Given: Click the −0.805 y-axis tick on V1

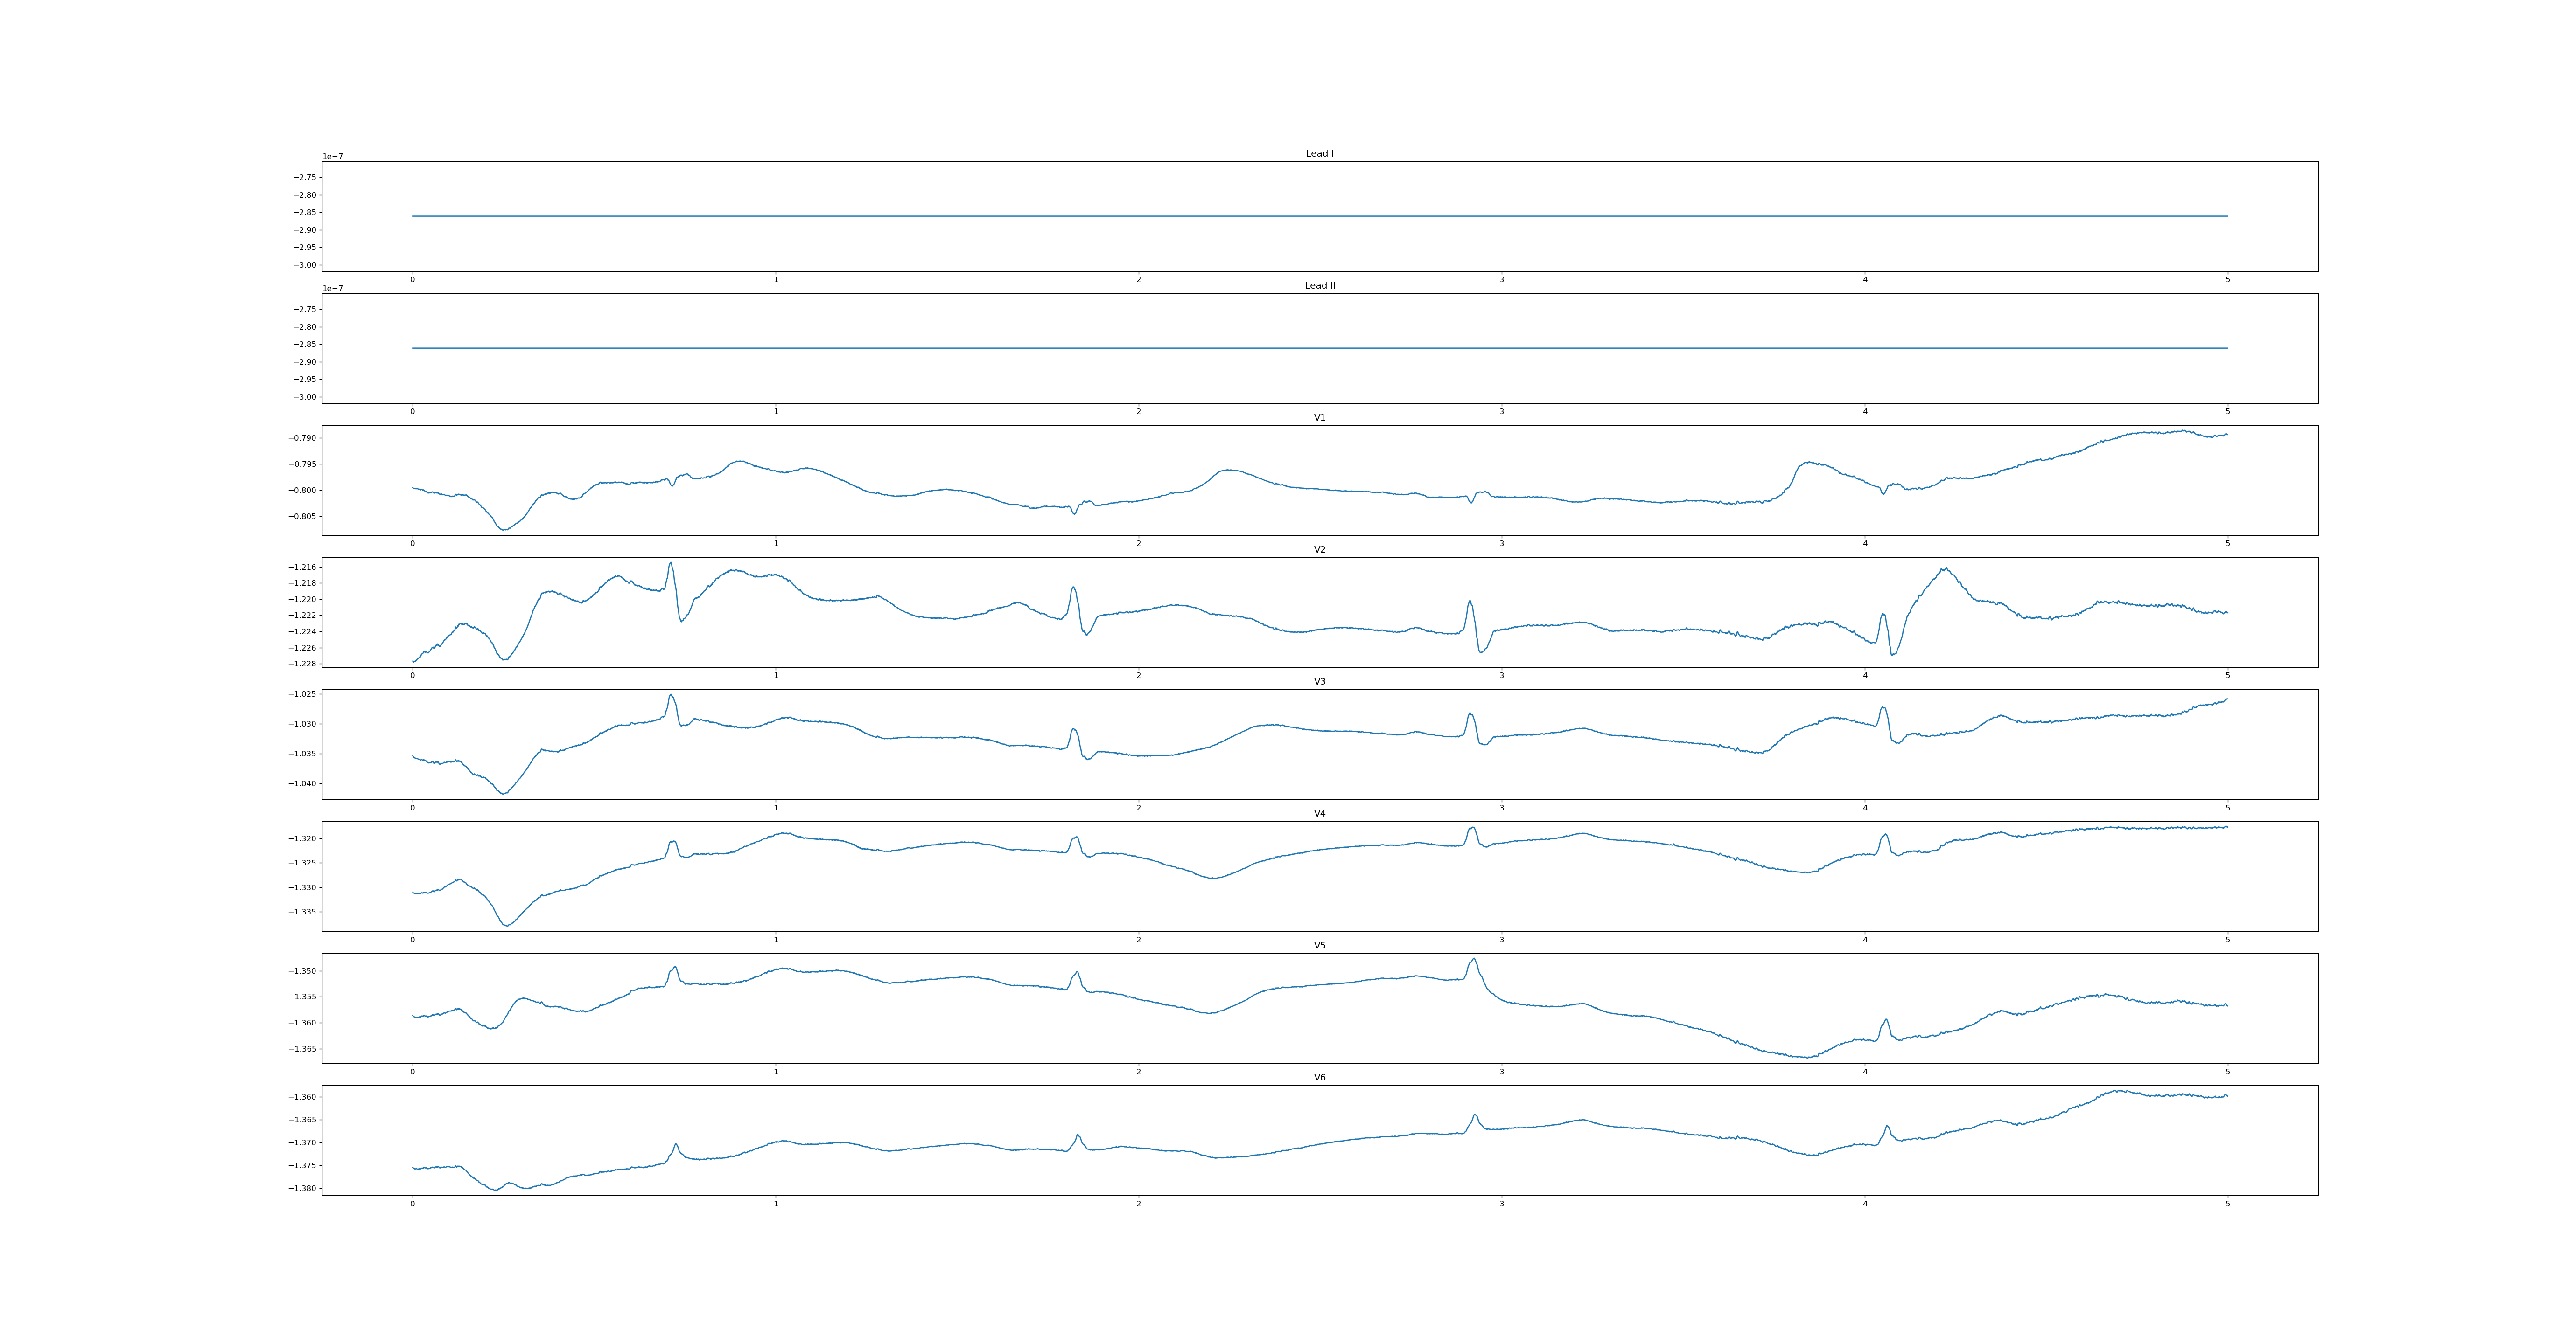Looking at the screenshot, I should tap(303, 517).
